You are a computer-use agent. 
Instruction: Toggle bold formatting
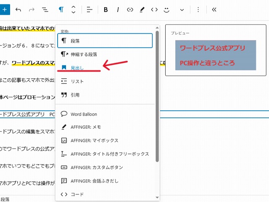click(x=105, y=9)
